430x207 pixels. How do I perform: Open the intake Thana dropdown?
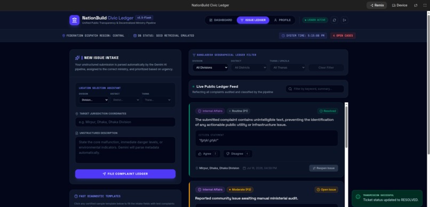(157, 100)
